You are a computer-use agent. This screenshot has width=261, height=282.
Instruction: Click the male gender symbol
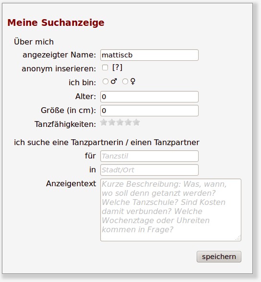114,81
